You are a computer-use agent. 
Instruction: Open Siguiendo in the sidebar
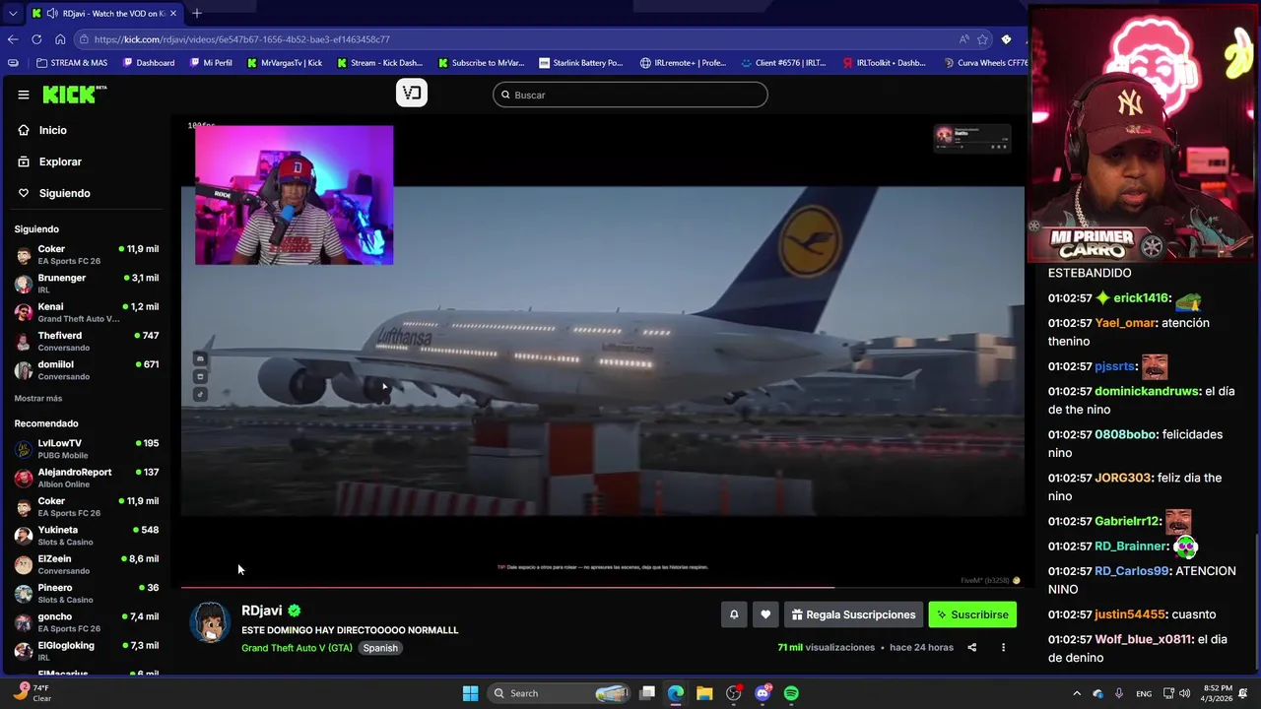pyautogui.click(x=64, y=193)
